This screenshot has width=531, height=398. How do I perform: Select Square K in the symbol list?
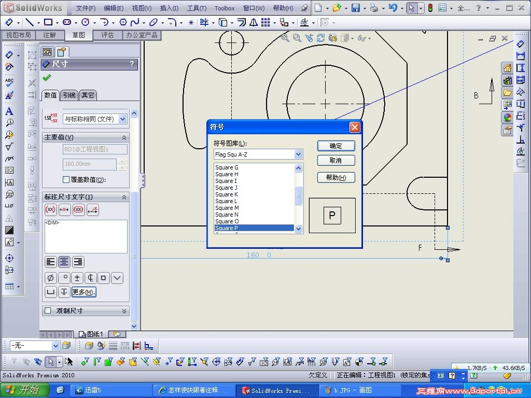[227, 194]
